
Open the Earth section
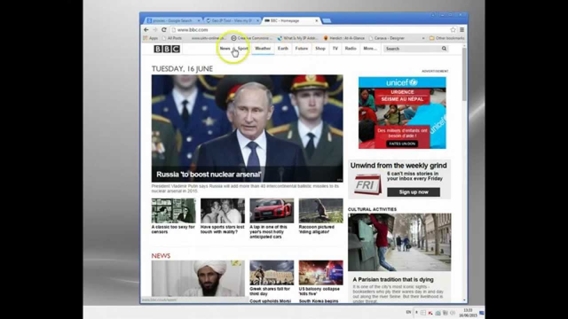[x=283, y=48]
